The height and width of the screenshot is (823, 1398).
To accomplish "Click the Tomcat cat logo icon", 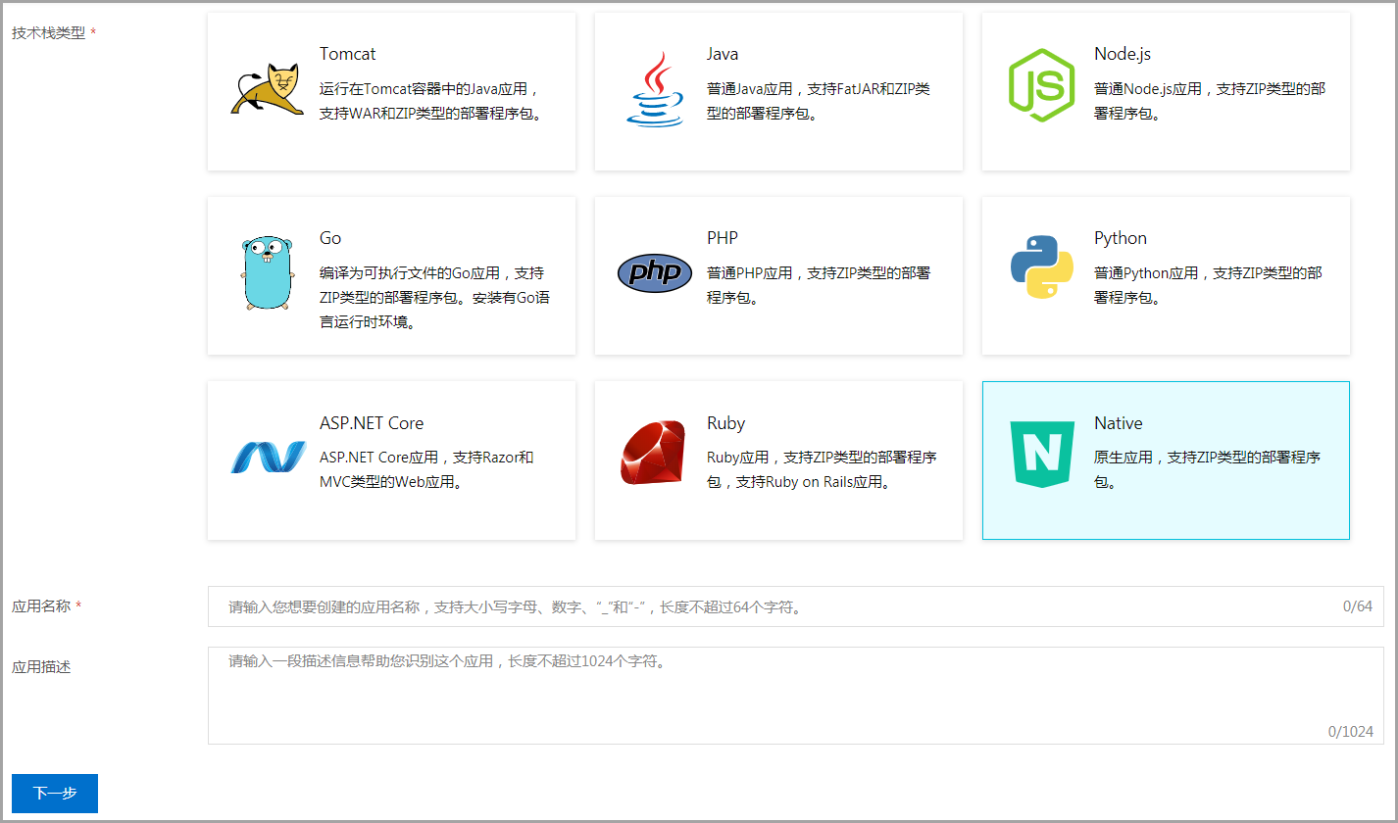I will click(268, 90).
